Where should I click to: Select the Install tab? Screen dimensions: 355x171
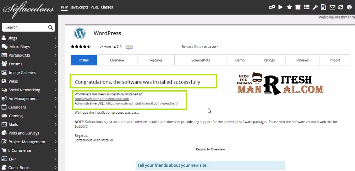(x=84, y=60)
